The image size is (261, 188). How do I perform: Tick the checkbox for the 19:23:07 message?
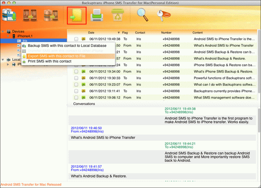76,85
